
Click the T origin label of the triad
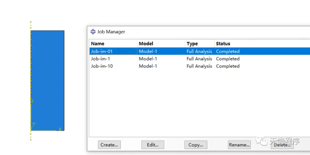(x=34, y=125)
